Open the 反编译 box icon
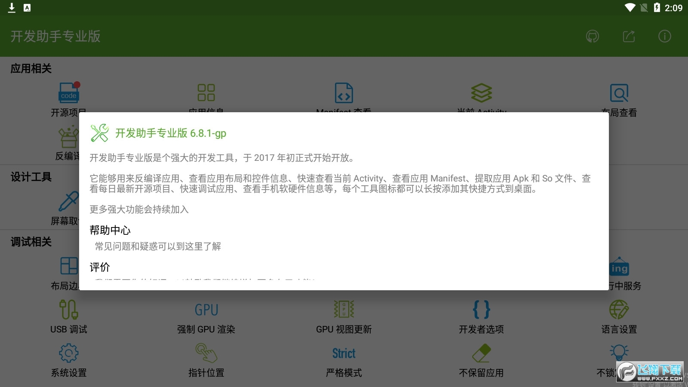Viewport: 688px width, 387px height. point(69,136)
